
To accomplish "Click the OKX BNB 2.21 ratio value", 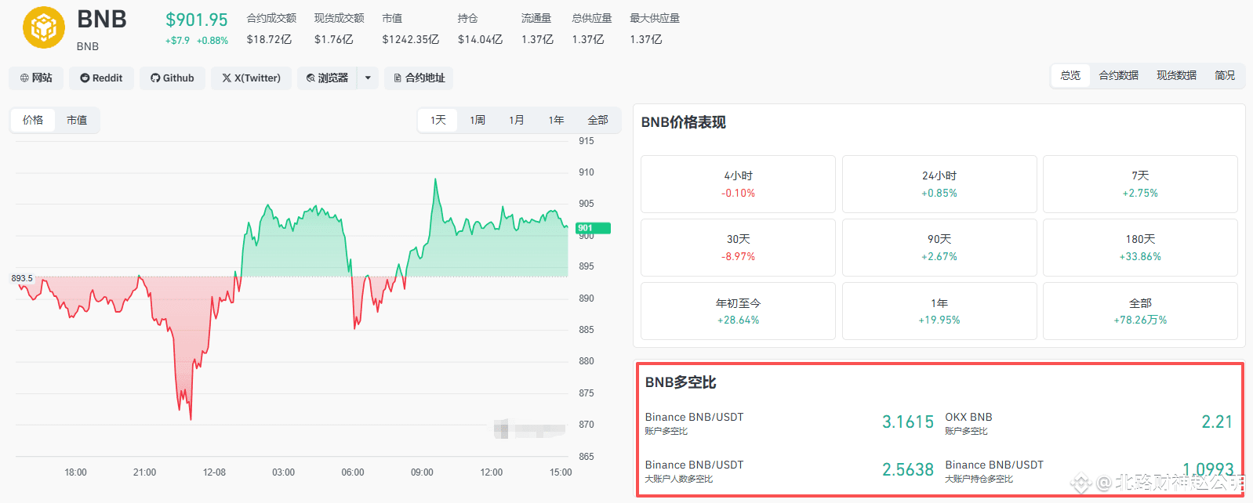I will click(1217, 422).
